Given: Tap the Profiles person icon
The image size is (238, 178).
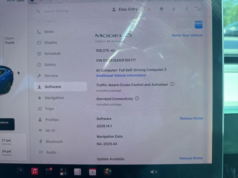Looking at the screenshot, I should pyautogui.click(x=40, y=120).
